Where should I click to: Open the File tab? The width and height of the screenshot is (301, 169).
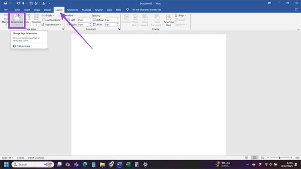click(6, 9)
